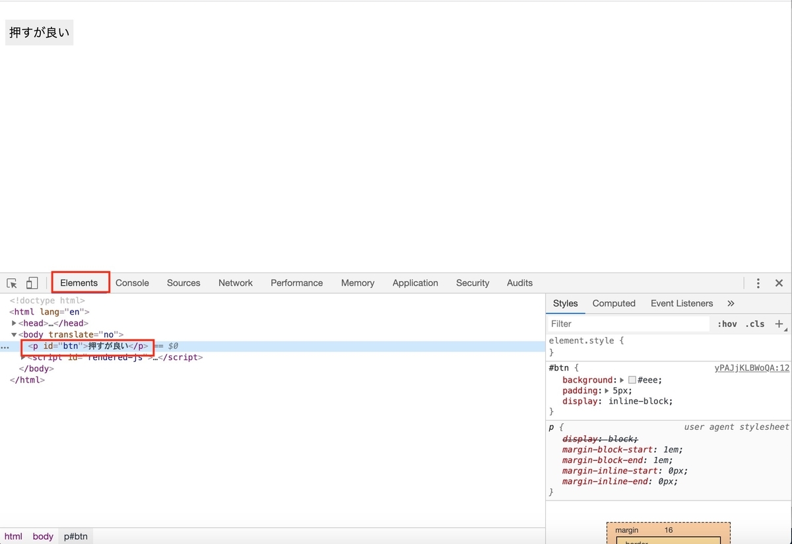792x544 pixels.
Task: Select the closing </body> tag row
Action: point(36,369)
